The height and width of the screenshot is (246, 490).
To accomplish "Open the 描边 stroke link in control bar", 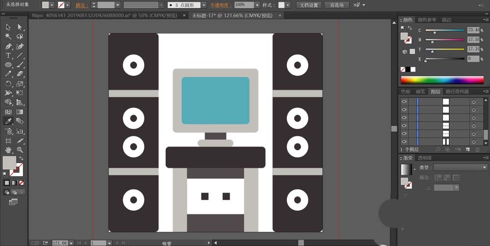I will click(x=81, y=5).
